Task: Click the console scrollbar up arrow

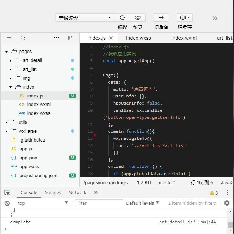Action: pos(230,212)
